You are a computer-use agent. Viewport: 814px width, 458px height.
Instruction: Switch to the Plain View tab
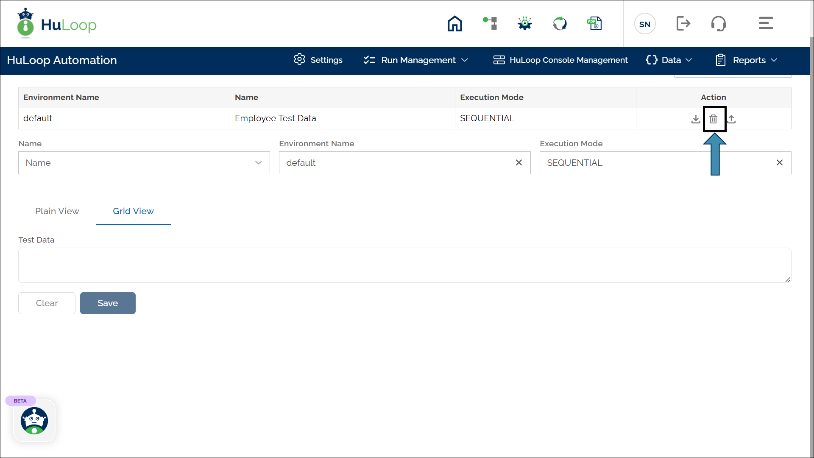coord(57,211)
